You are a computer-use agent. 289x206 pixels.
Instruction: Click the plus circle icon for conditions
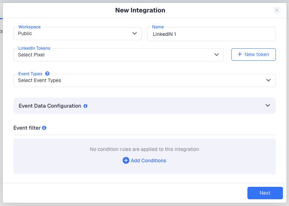click(x=126, y=161)
